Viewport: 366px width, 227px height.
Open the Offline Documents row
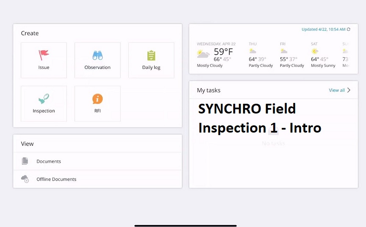coord(97,179)
